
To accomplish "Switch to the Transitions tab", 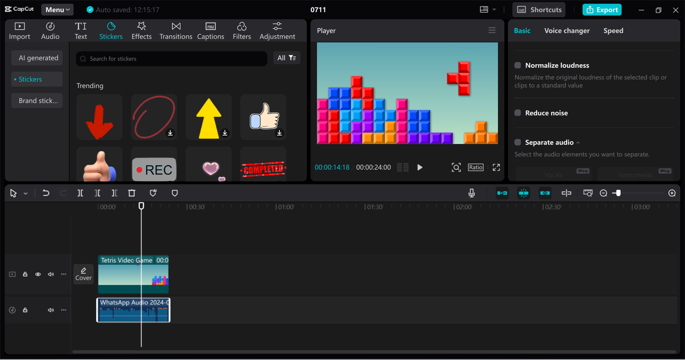I will pyautogui.click(x=176, y=31).
